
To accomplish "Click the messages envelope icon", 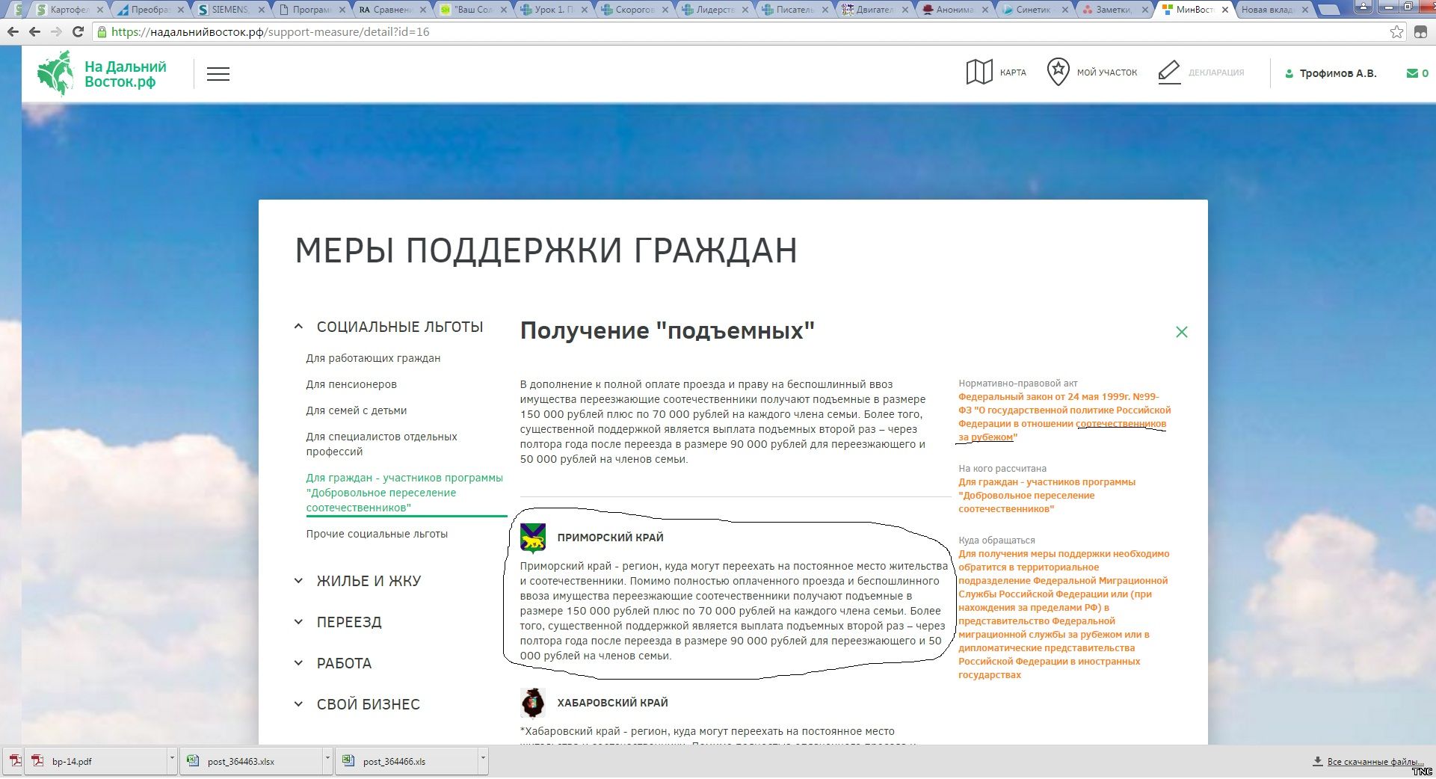I will pos(1412,73).
